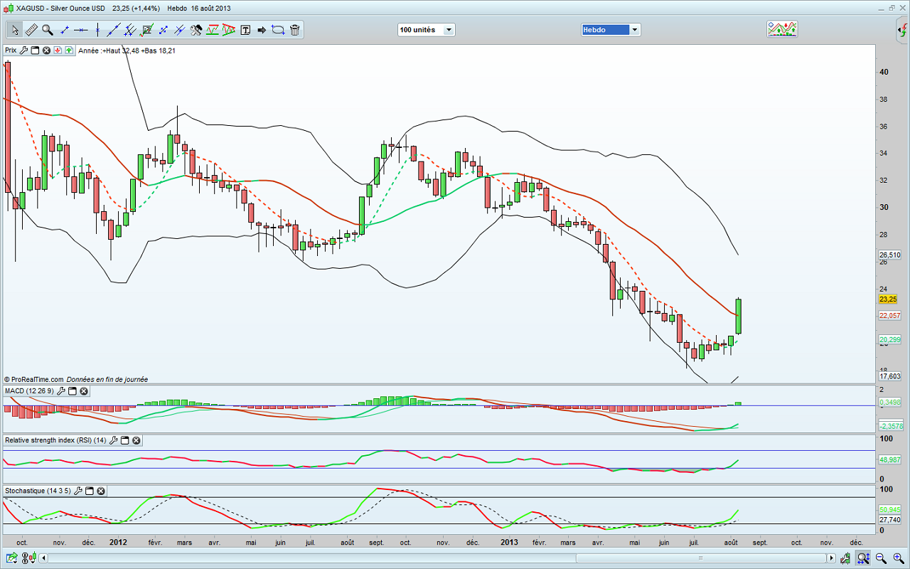Toggle the red down arrow on Prix panel
910x569 pixels.
point(58,50)
